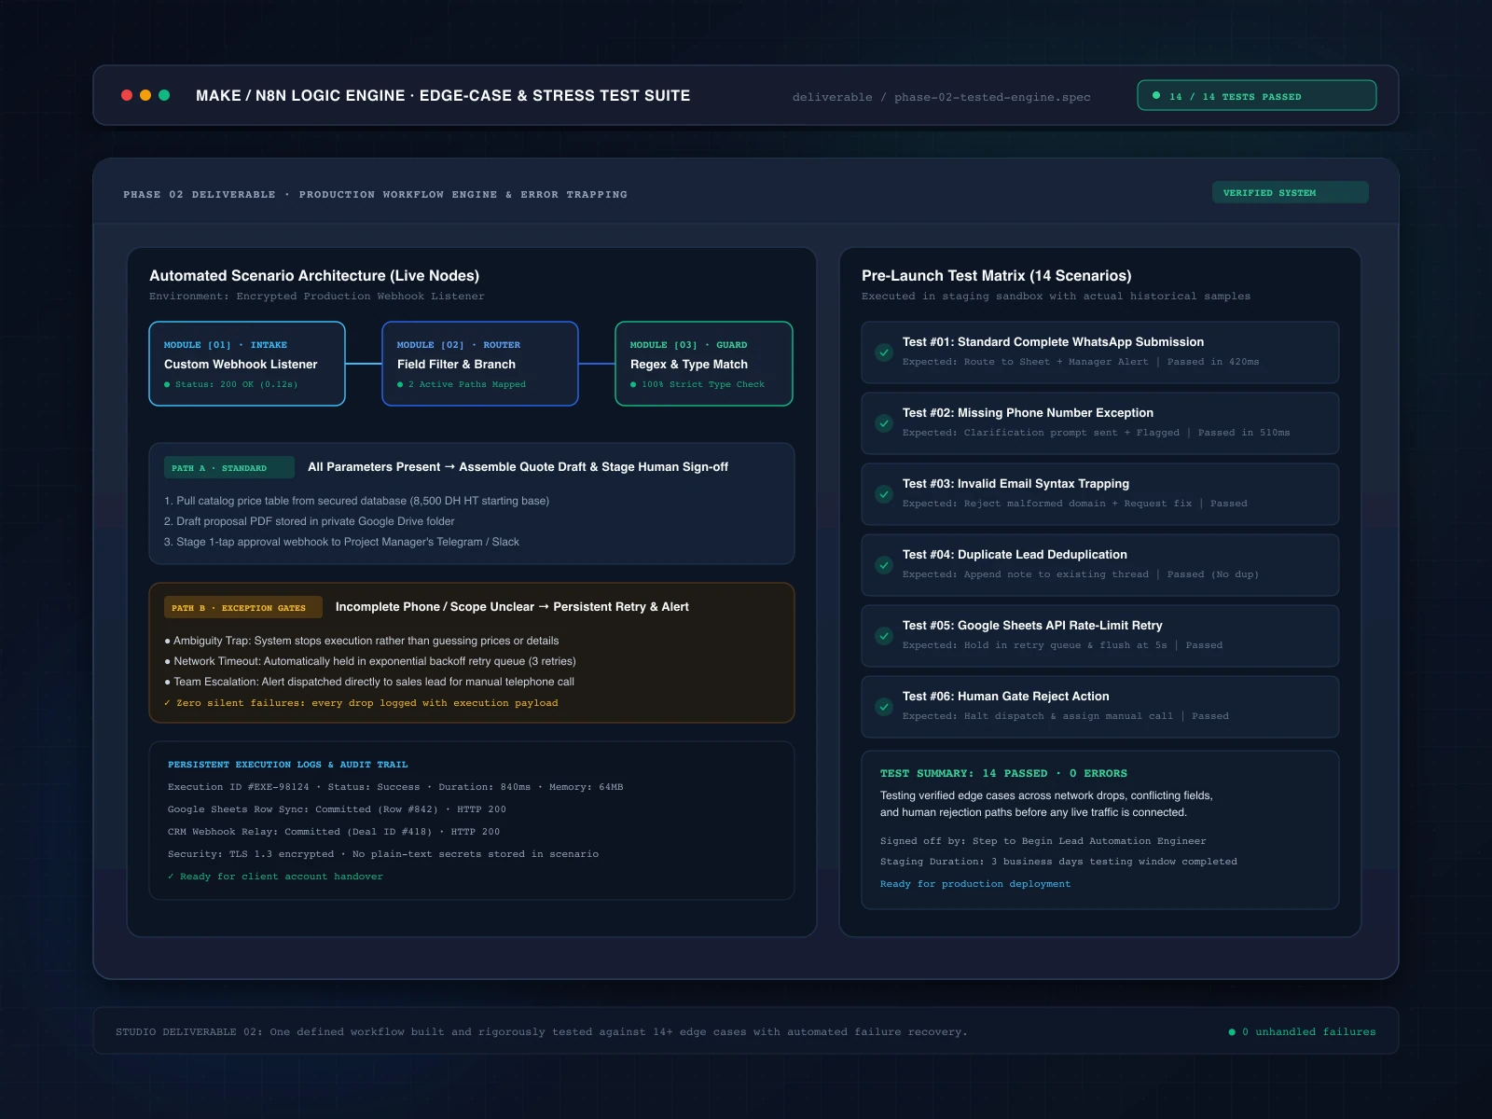This screenshot has width=1492, height=1119.
Task: Open Test #03 Invalid Email Syntax Trapping
Action: (x=1100, y=494)
